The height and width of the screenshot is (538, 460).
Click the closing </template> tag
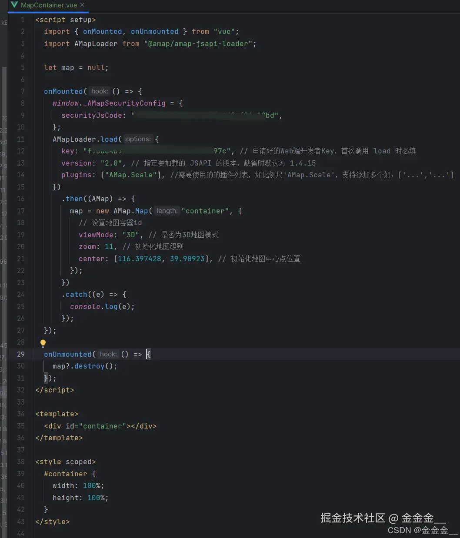[x=59, y=438]
